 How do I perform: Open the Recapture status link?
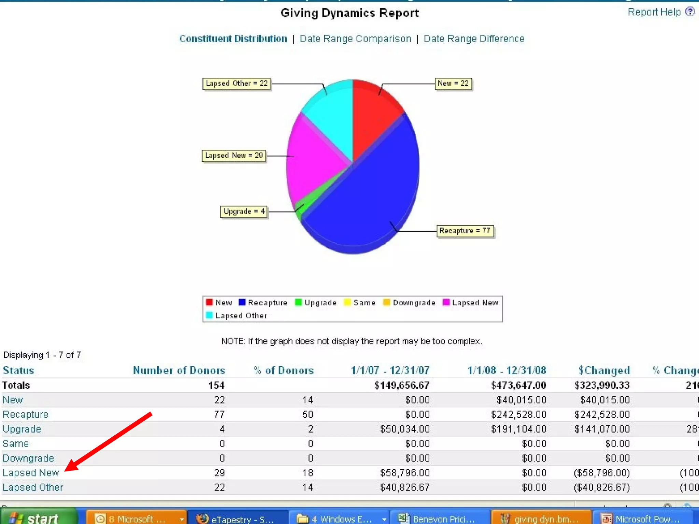tap(25, 414)
